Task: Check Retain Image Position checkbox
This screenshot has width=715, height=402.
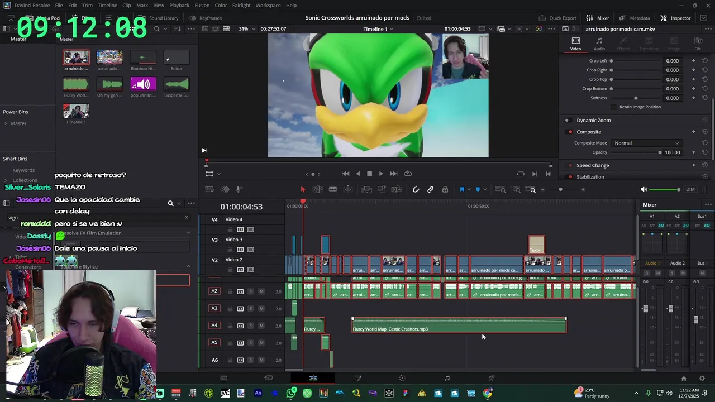Action: click(x=613, y=107)
